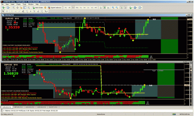Expand the arrows tool dropdown
The image size is (194, 116).
[x=47, y=12]
